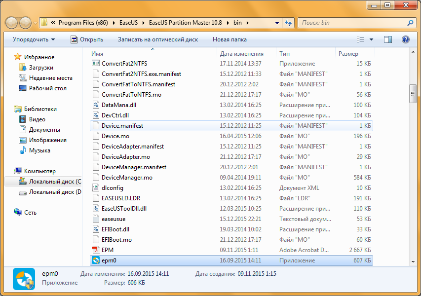421x296 pixels.
Task: Click the EFIBoot.dll file icon
Action: 96,229
